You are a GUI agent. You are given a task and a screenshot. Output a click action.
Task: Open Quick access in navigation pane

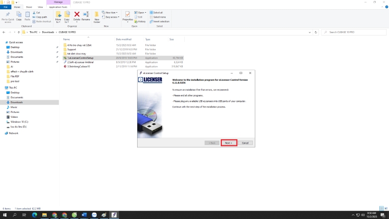(x=16, y=42)
